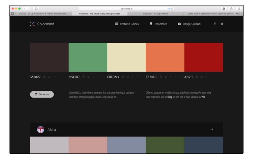
Task: Lock the 619D6D green color
Action: 83,77
